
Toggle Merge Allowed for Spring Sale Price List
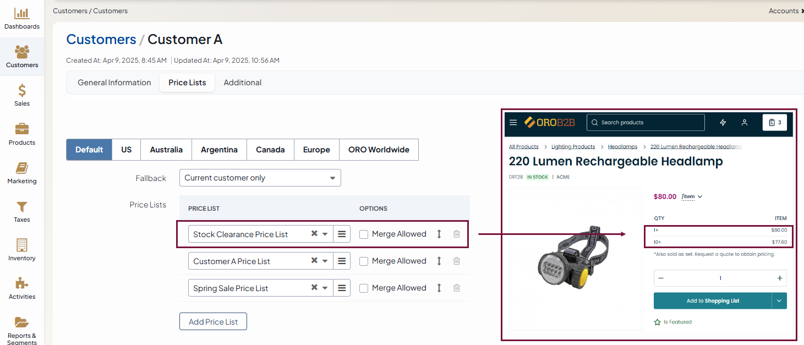[364, 288]
